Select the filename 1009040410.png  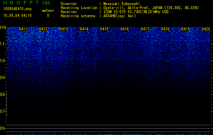(18, 9)
